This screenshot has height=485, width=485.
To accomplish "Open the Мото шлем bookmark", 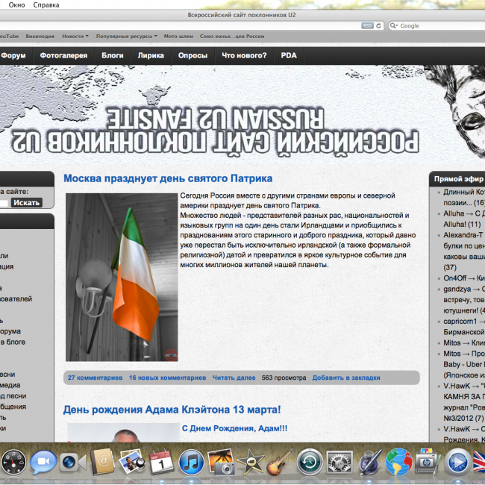I will coord(178,37).
